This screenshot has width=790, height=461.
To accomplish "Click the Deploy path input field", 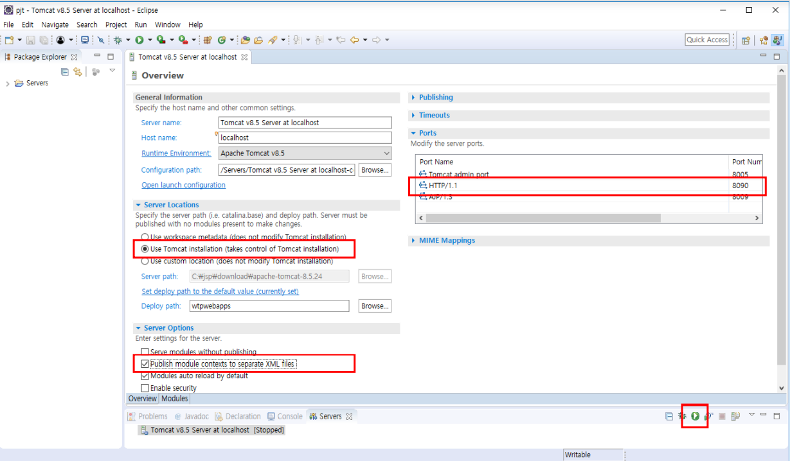I will [270, 306].
